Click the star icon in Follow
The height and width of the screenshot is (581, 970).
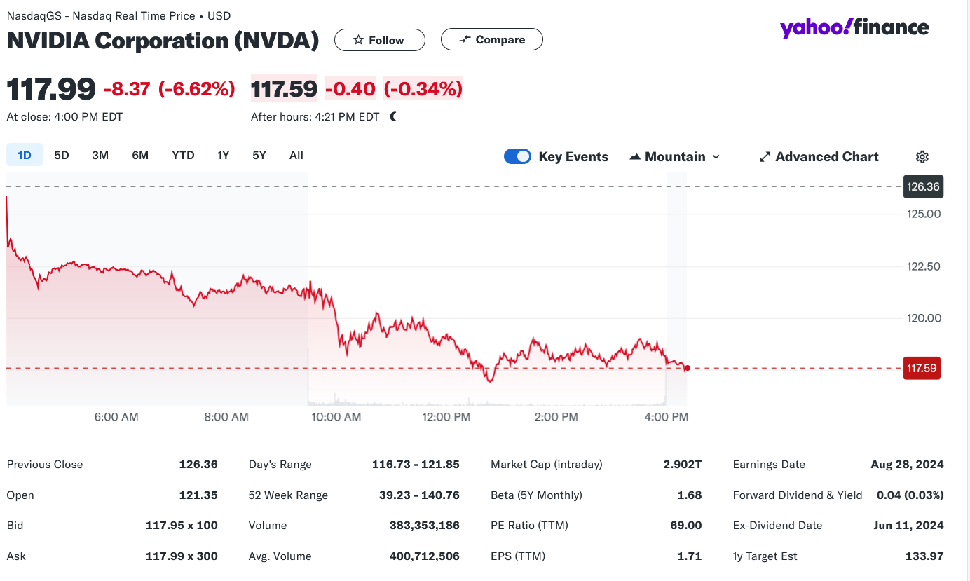coord(358,40)
